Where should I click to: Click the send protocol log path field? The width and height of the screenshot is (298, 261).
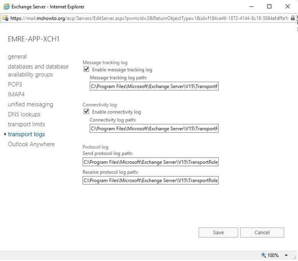pos(151,162)
